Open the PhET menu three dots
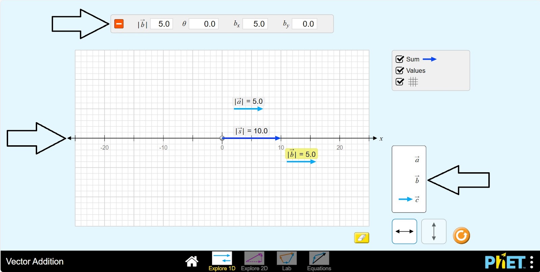 [x=532, y=262]
